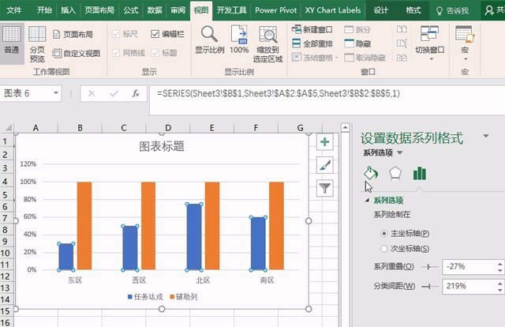This screenshot has height=327, width=505.
Task: Select the primary axis (主坐标轴) radio button
Action: (x=384, y=234)
